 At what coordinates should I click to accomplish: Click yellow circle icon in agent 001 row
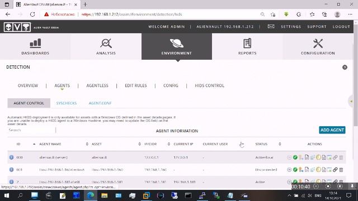click(318, 170)
